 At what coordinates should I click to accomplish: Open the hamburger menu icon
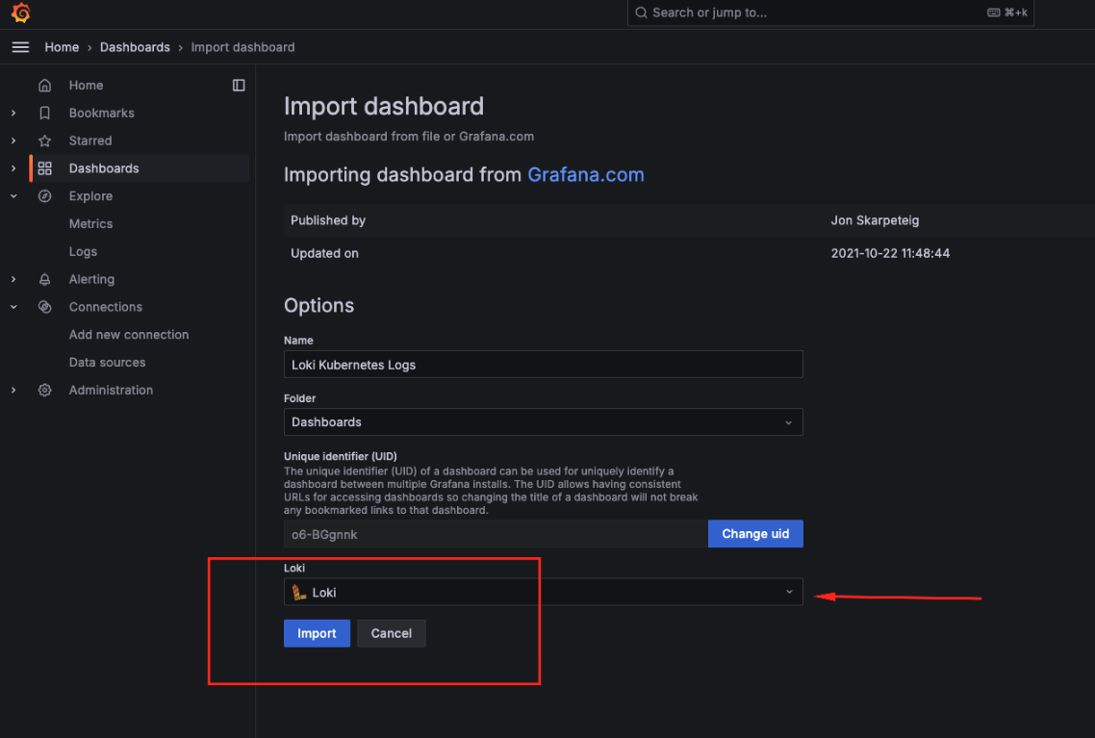pos(20,47)
